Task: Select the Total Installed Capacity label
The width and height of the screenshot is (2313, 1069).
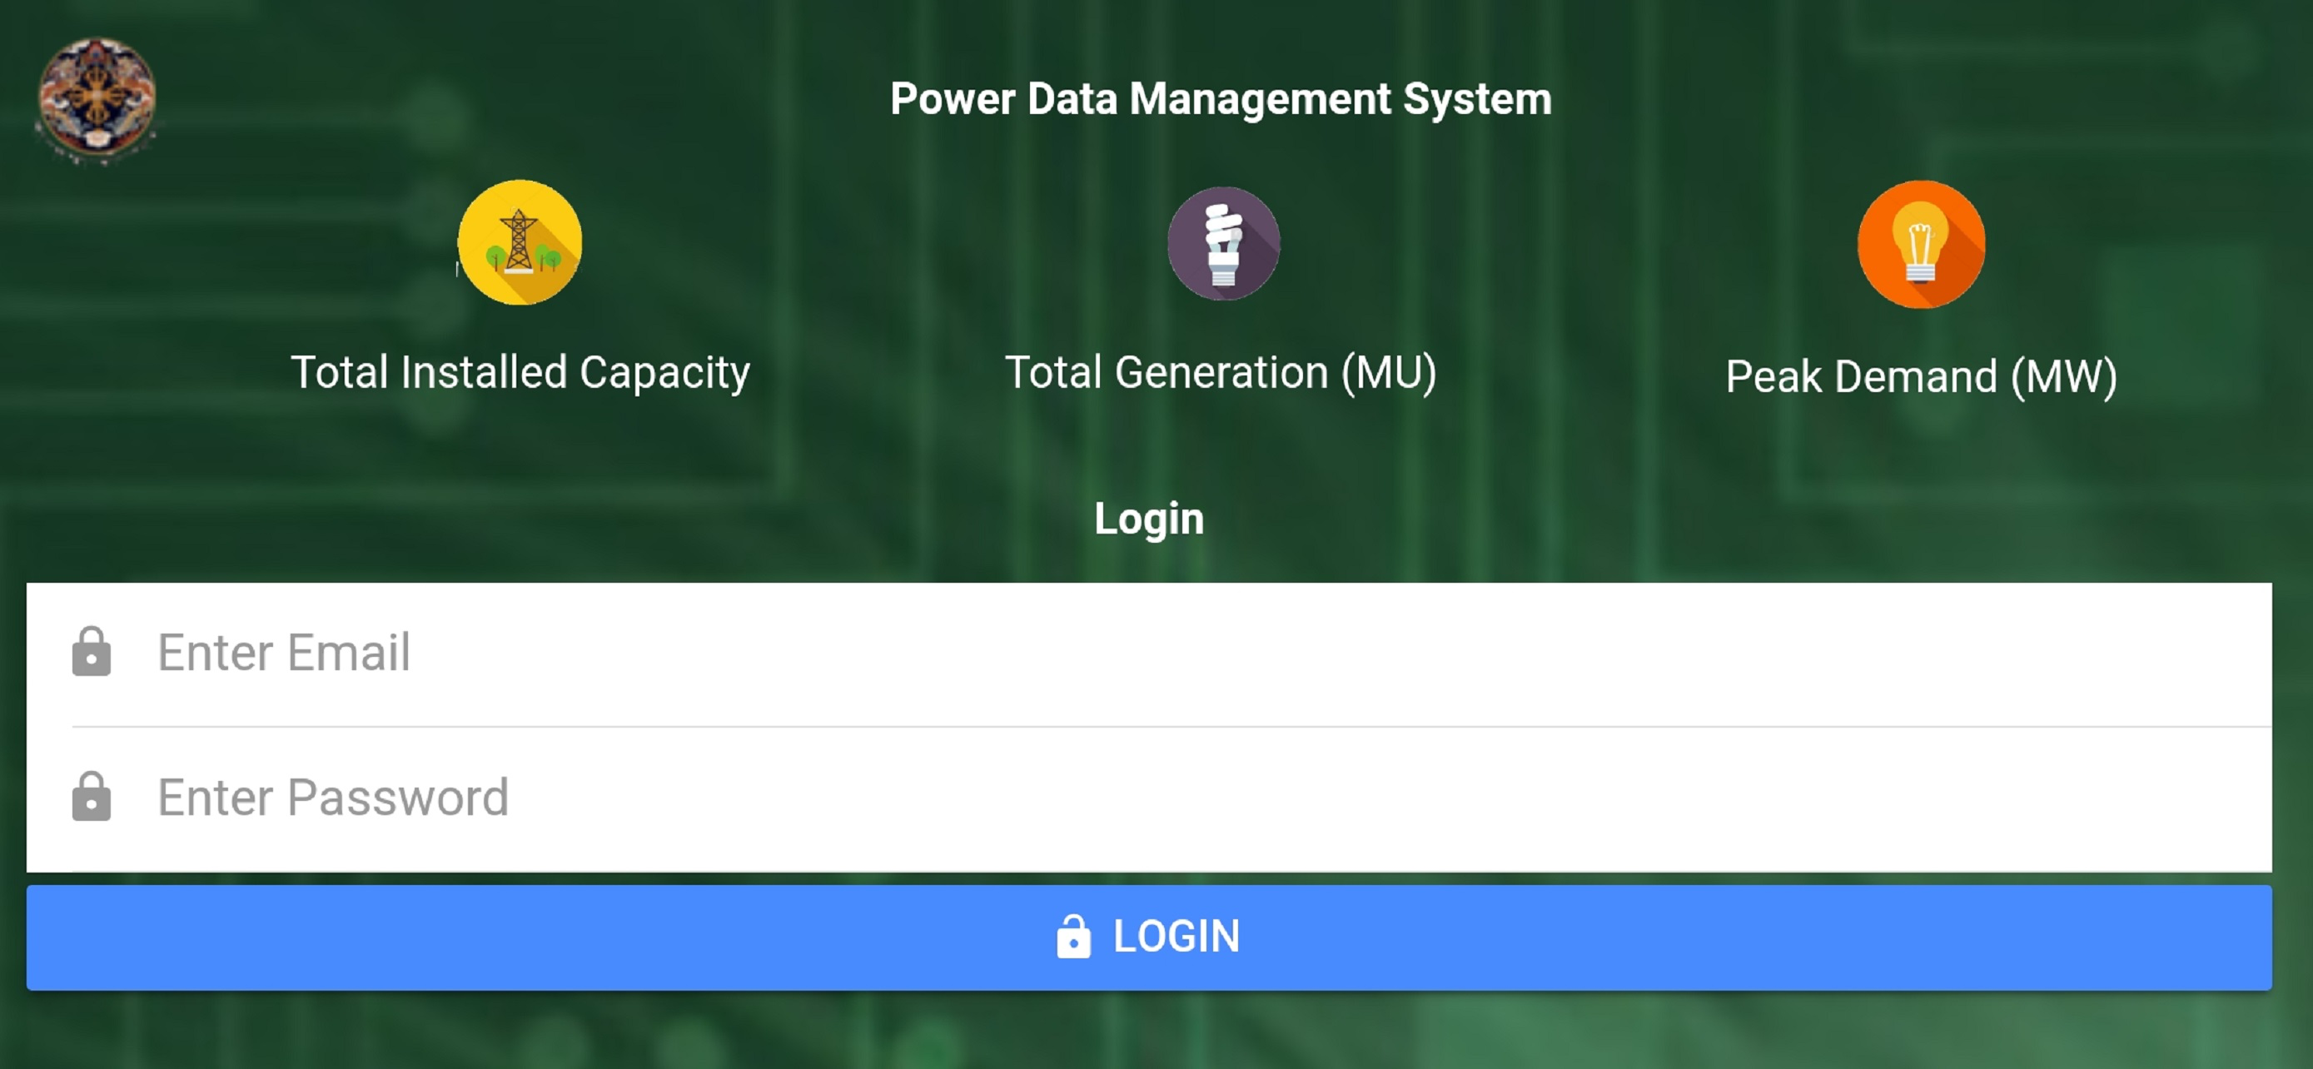Action: tap(520, 373)
